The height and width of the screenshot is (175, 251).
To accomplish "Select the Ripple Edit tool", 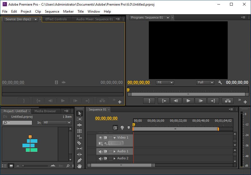I will point(79,125).
